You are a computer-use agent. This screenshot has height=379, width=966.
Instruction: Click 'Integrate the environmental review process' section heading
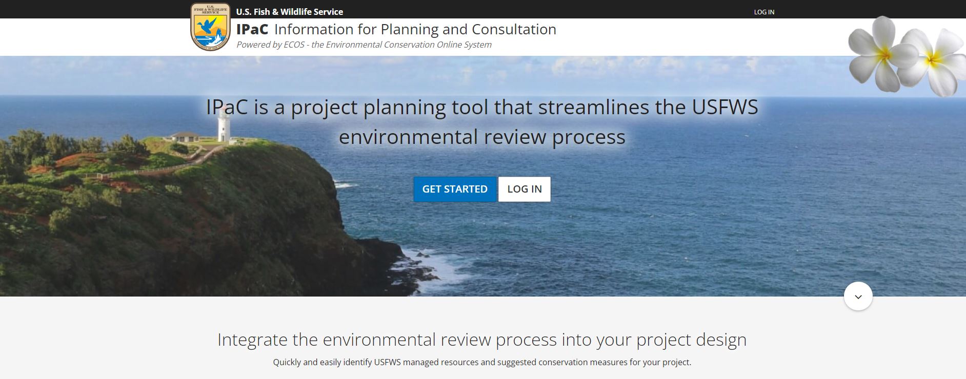pos(481,340)
